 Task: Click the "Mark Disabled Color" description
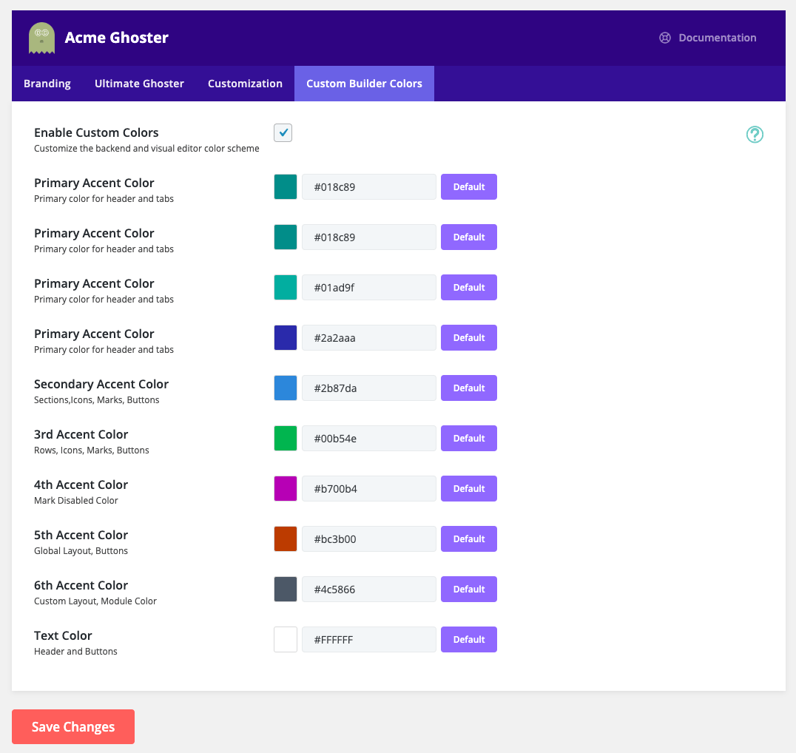pos(75,501)
